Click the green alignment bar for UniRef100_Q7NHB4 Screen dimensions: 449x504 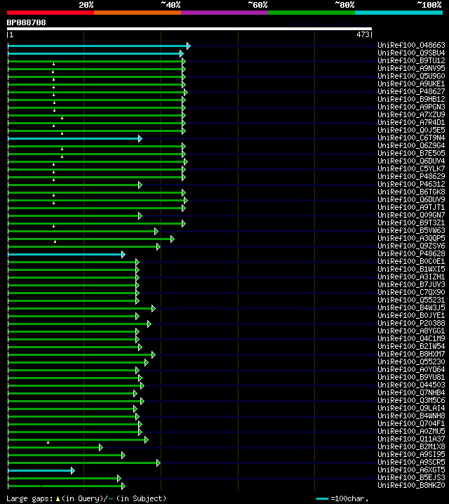pyautogui.click(x=71, y=393)
